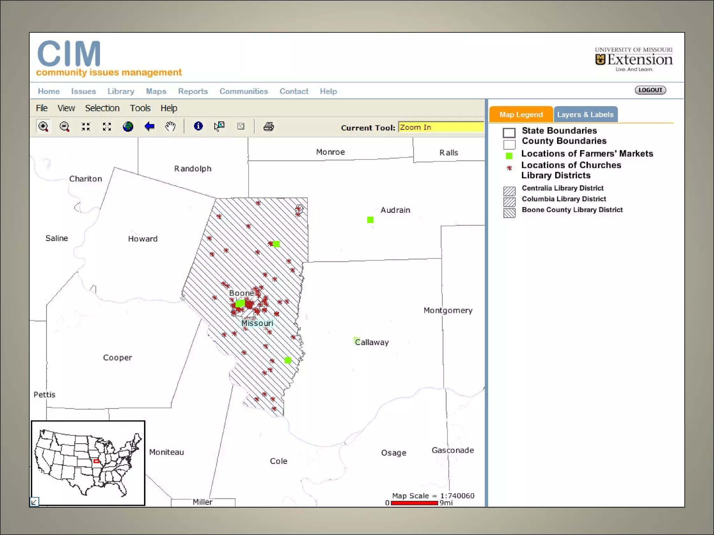This screenshot has width=714, height=535.
Task: Select the Zoom Out magnifier tool
Action: point(64,126)
